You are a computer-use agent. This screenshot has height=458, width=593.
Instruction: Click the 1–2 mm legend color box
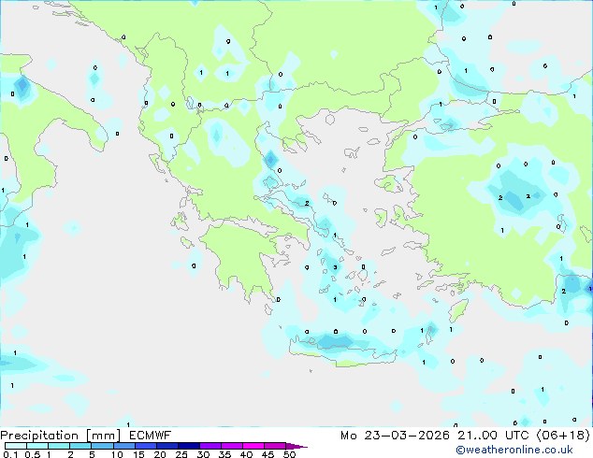(x=59, y=446)
